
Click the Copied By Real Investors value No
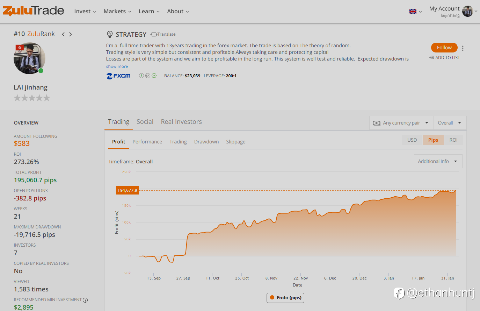coord(18,271)
